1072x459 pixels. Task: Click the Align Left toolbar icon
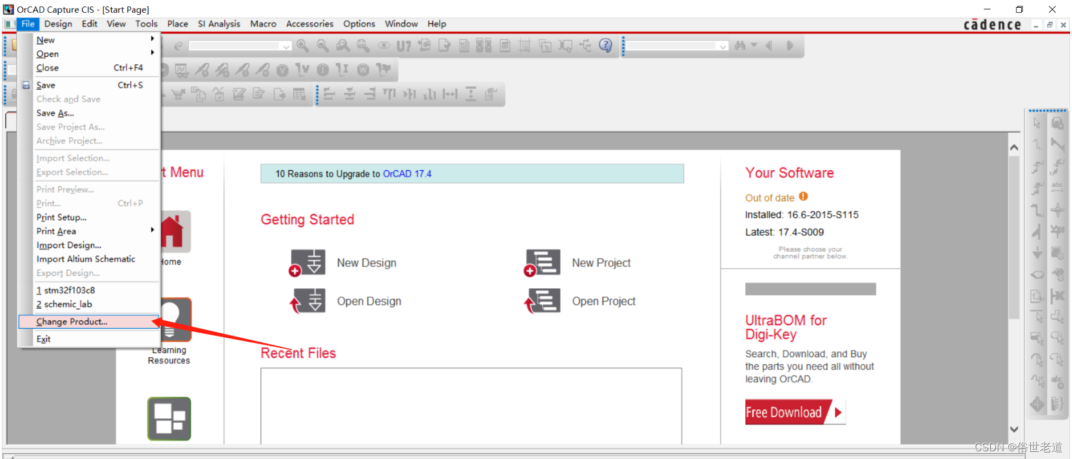[x=329, y=94]
